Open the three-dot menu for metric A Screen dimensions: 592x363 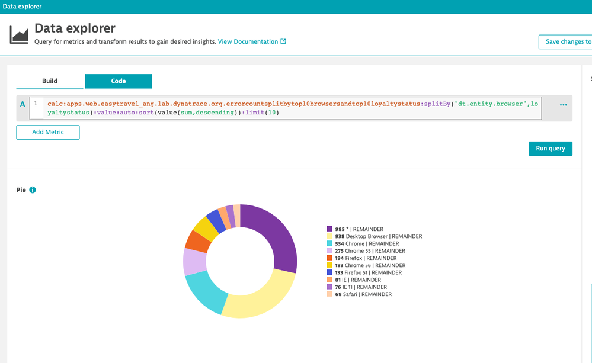(563, 105)
